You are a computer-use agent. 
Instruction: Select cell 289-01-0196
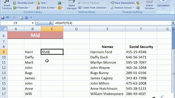coord(141,73)
